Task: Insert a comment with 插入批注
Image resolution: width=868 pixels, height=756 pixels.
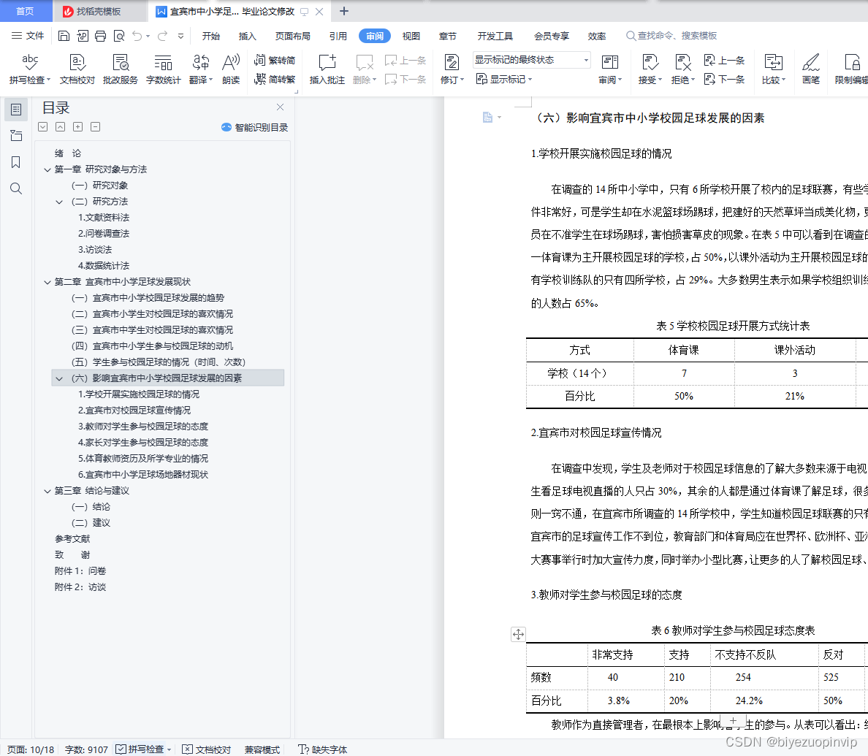Action: pos(327,69)
